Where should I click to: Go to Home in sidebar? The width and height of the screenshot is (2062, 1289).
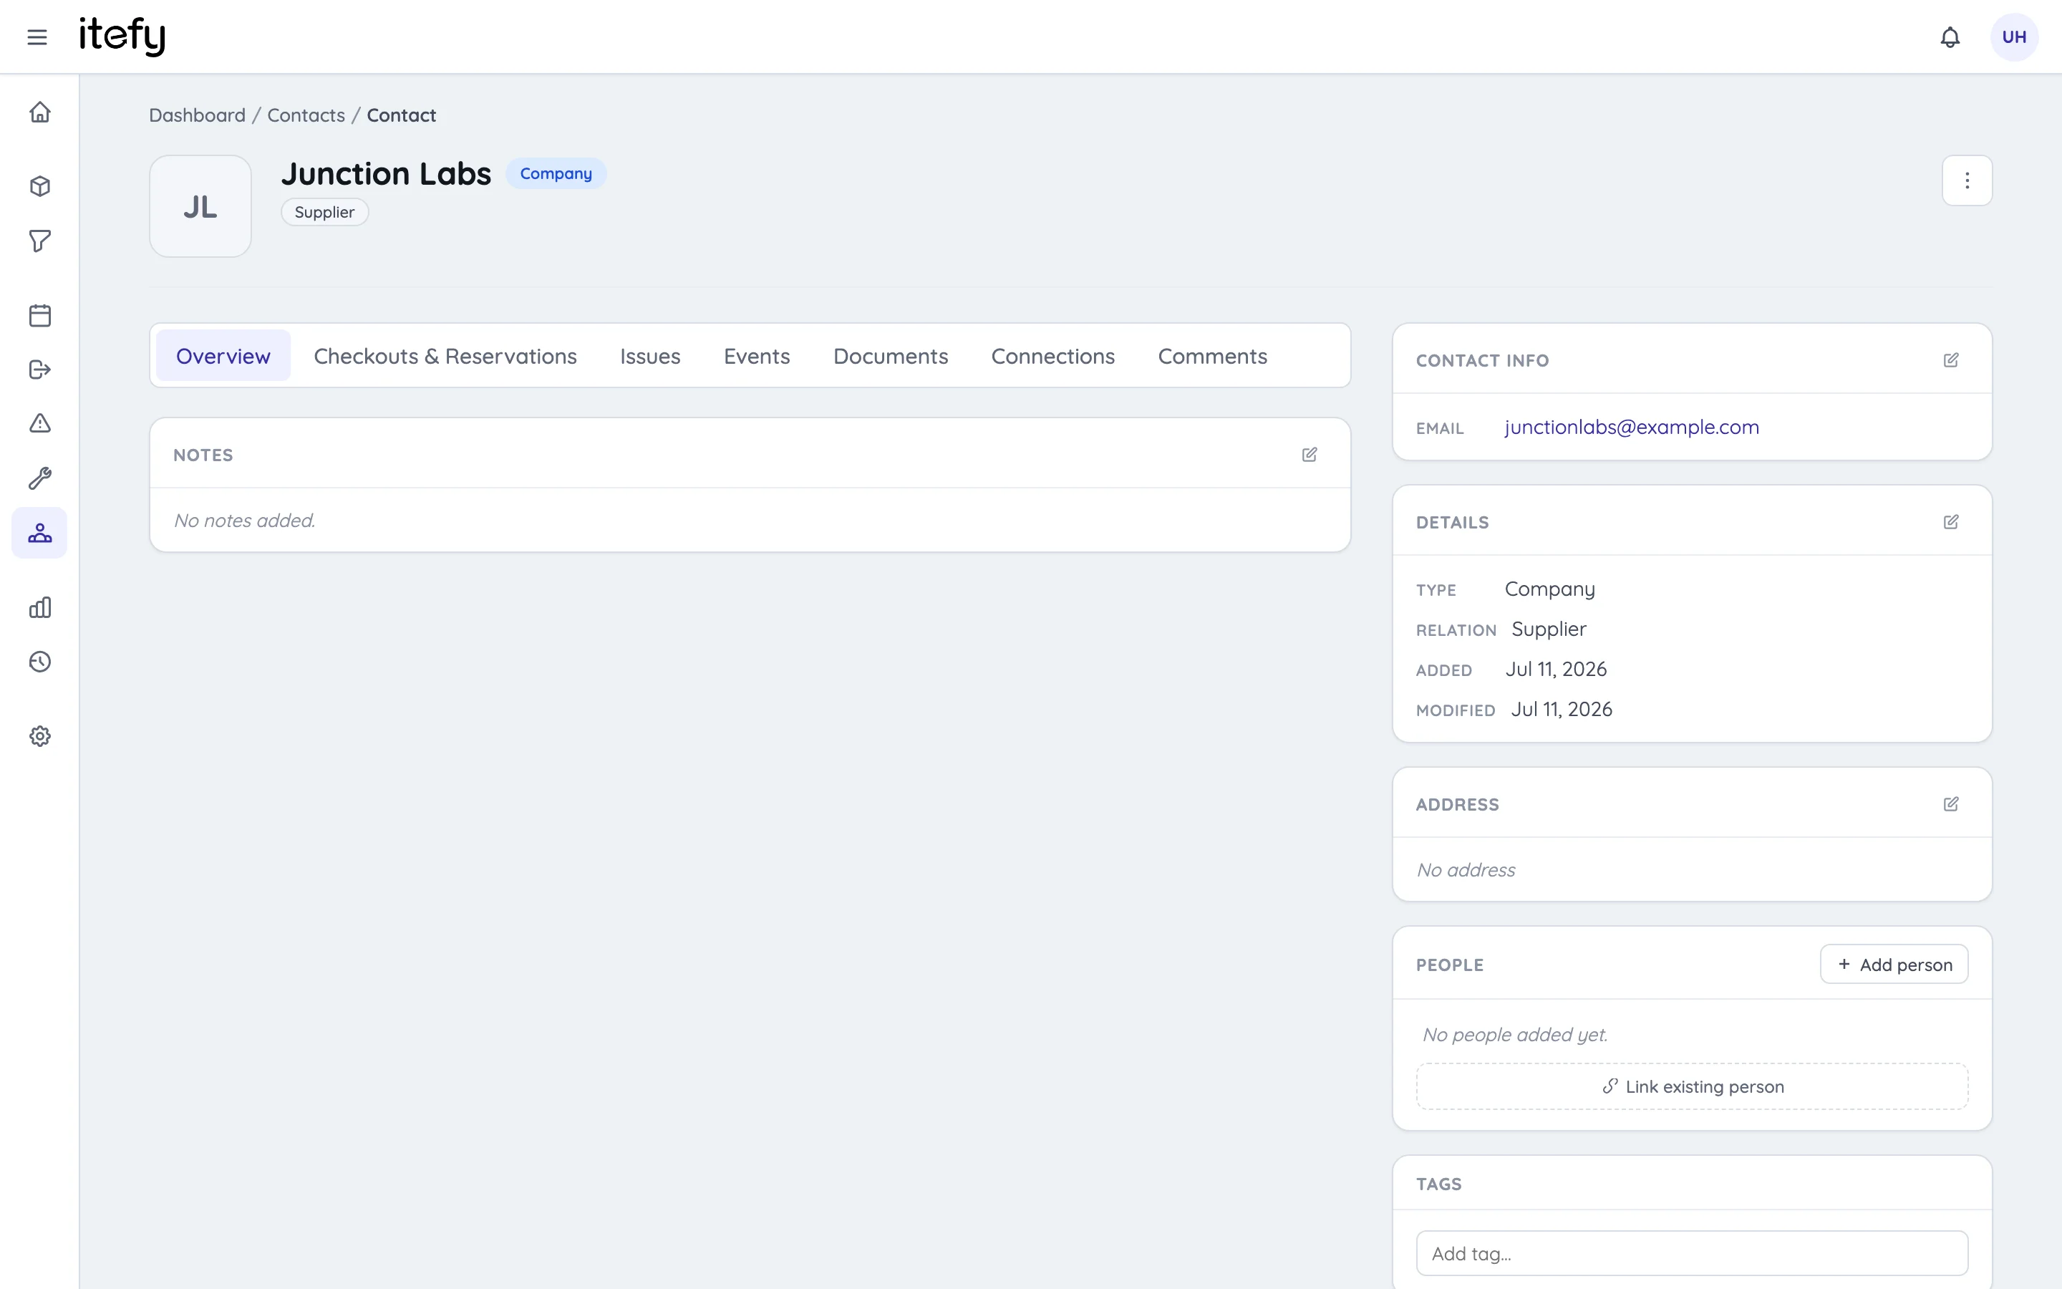pos(40,112)
